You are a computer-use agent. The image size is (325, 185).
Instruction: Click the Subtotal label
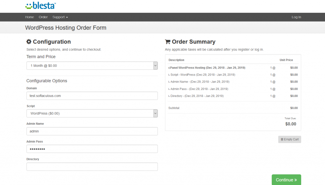(x=174, y=108)
